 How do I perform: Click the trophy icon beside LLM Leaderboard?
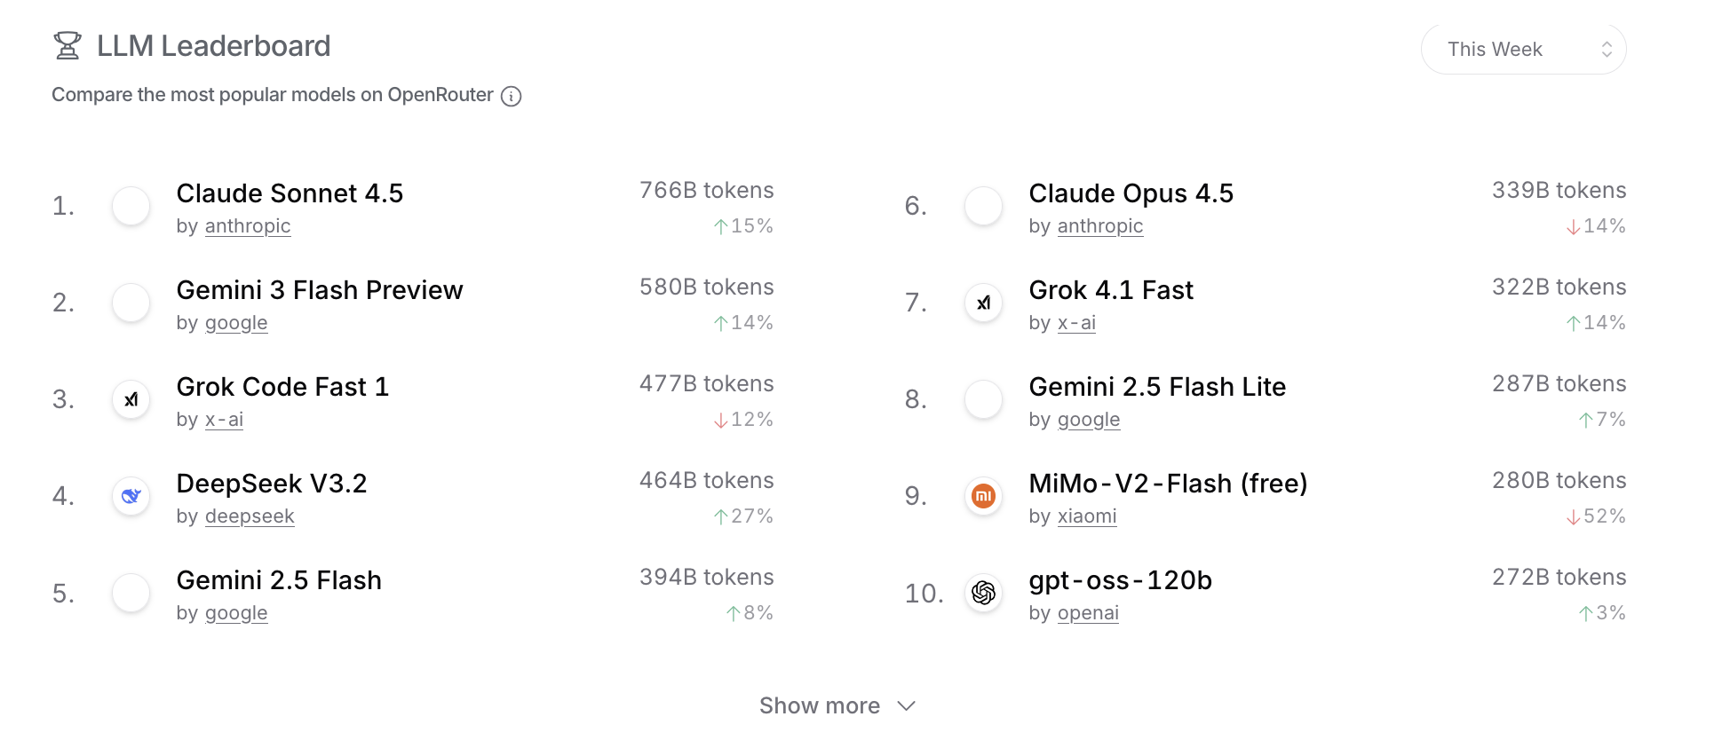pos(67,45)
